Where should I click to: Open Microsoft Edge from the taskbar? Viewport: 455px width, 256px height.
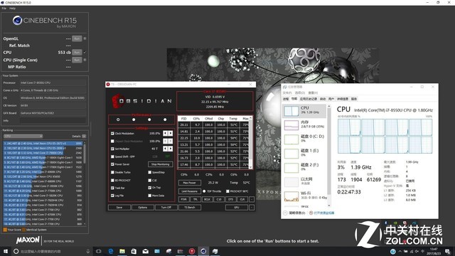[x=111, y=251]
